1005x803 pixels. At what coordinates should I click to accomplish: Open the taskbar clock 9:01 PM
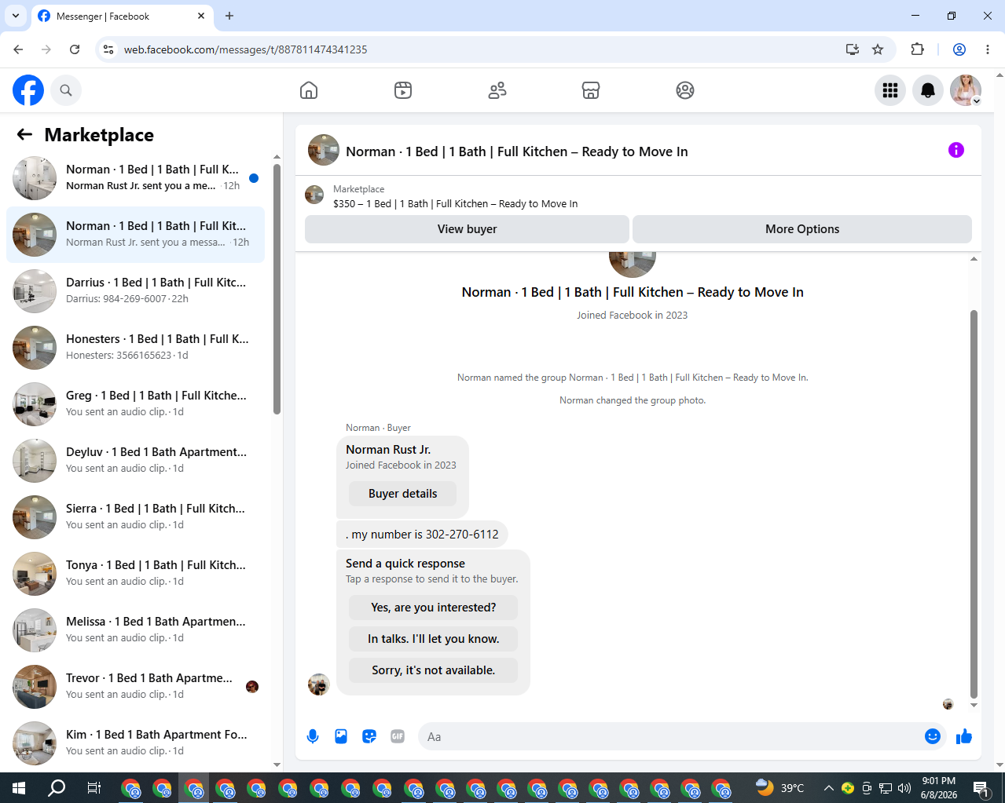point(939,787)
